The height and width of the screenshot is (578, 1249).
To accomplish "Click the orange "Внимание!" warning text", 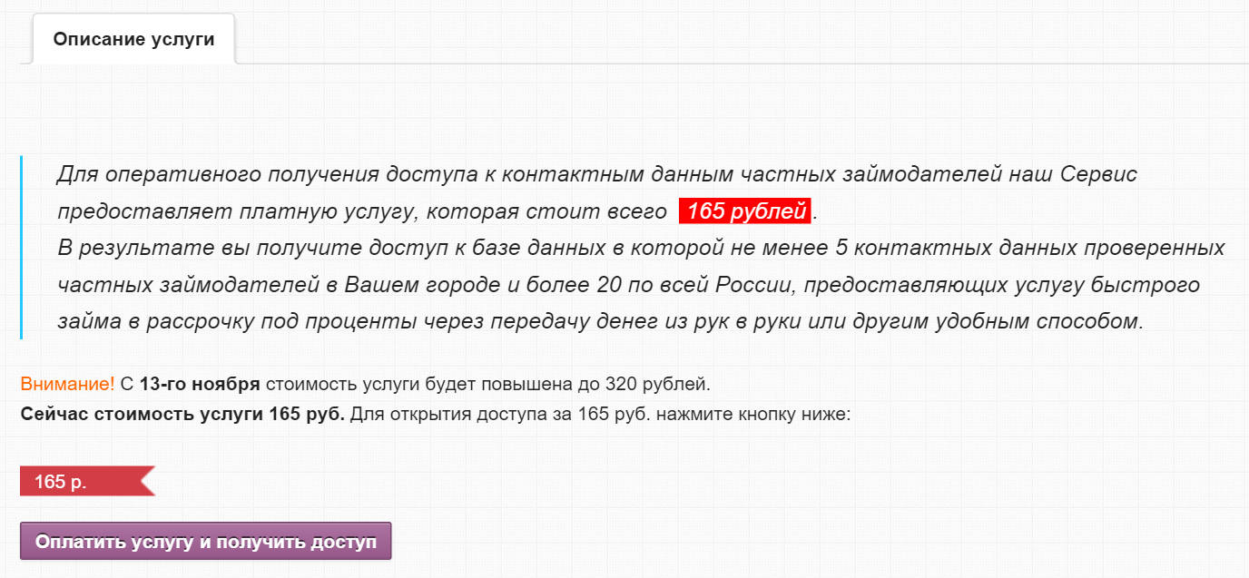I will (67, 384).
